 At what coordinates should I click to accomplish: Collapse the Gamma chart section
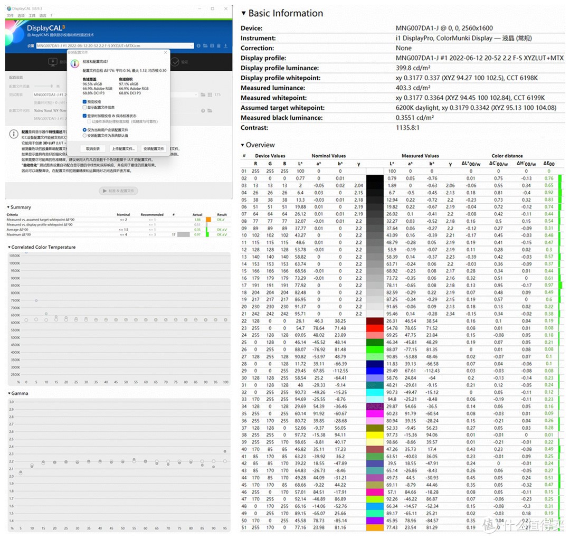click(x=9, y=393)
